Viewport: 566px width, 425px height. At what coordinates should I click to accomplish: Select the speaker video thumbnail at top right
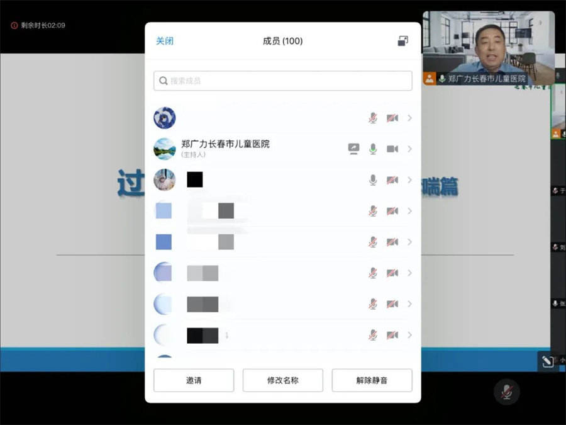(488, 47)
